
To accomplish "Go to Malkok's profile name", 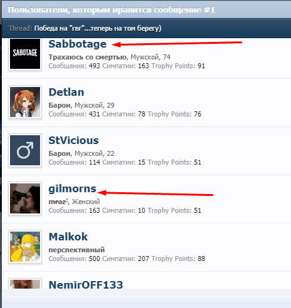I will pos(68,237).
